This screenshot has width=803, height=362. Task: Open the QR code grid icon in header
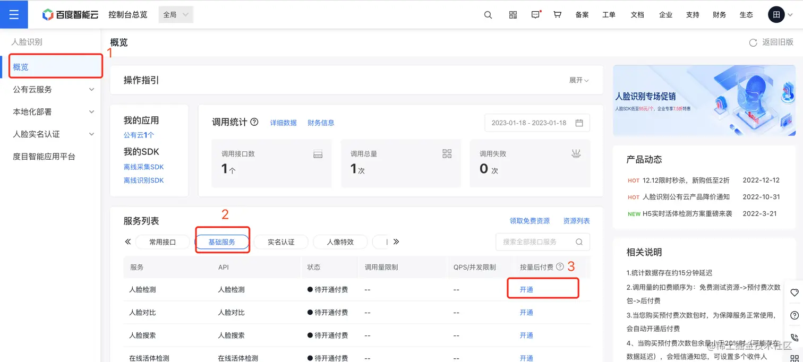click(513, 15)
